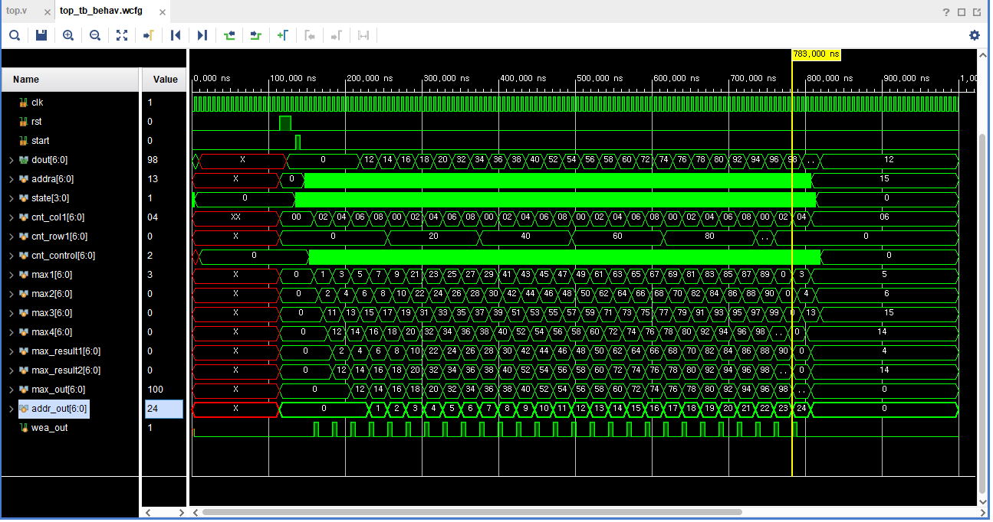
Task: Select the Zoom In tool
Action: (x=68, y=34)
